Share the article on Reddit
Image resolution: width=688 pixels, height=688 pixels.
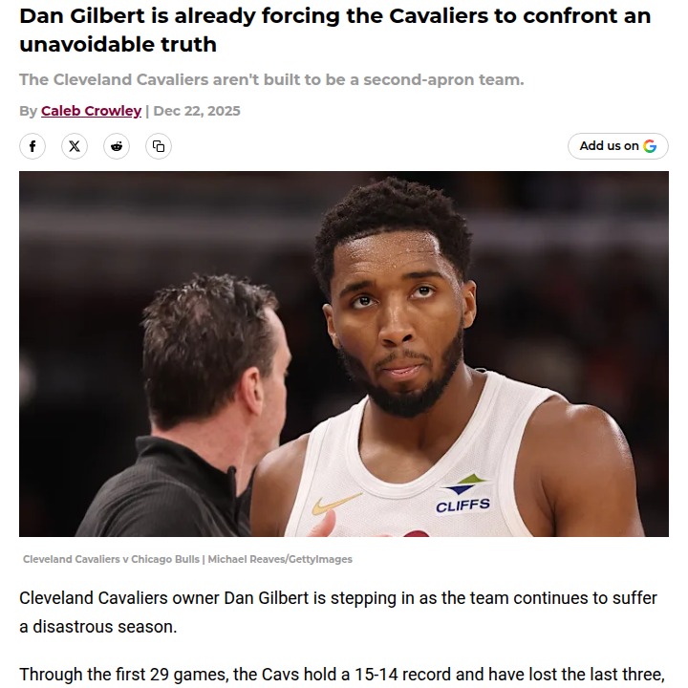pyautogui.click(x=117, y=146)
